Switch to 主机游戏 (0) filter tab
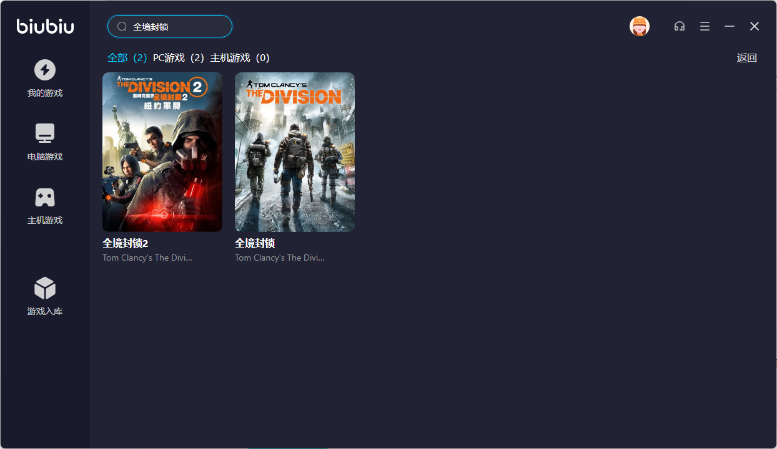Viewport: 777px width, 449px height. tap(239, 58)
